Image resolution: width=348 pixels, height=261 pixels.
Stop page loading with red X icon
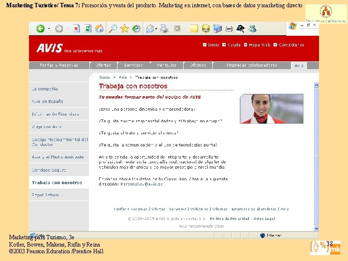(x=76, y=29)
